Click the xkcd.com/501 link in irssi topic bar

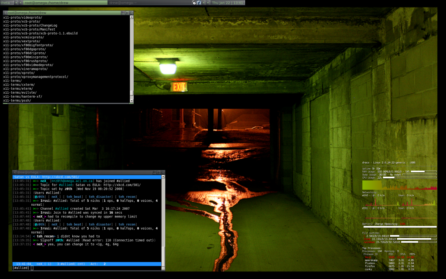61,177
